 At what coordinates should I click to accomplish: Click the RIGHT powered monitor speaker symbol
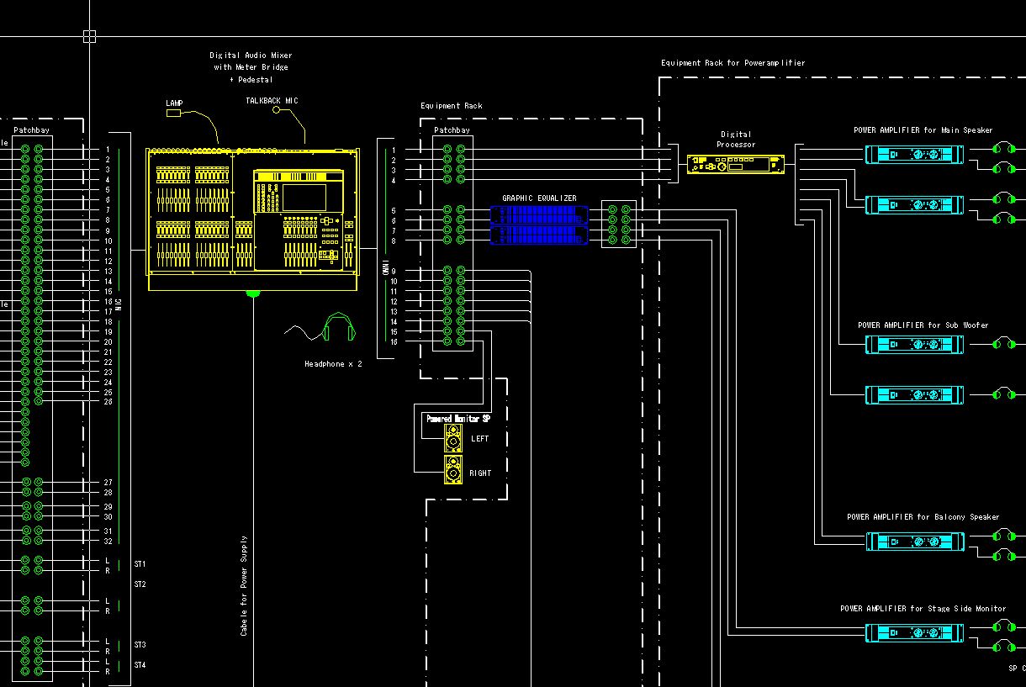453,471
